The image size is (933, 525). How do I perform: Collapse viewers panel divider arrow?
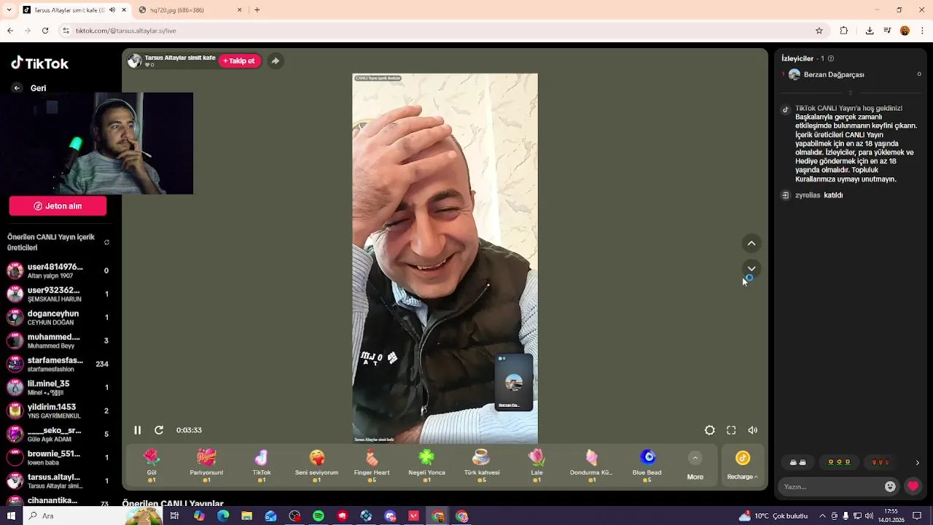pos(850,93)
